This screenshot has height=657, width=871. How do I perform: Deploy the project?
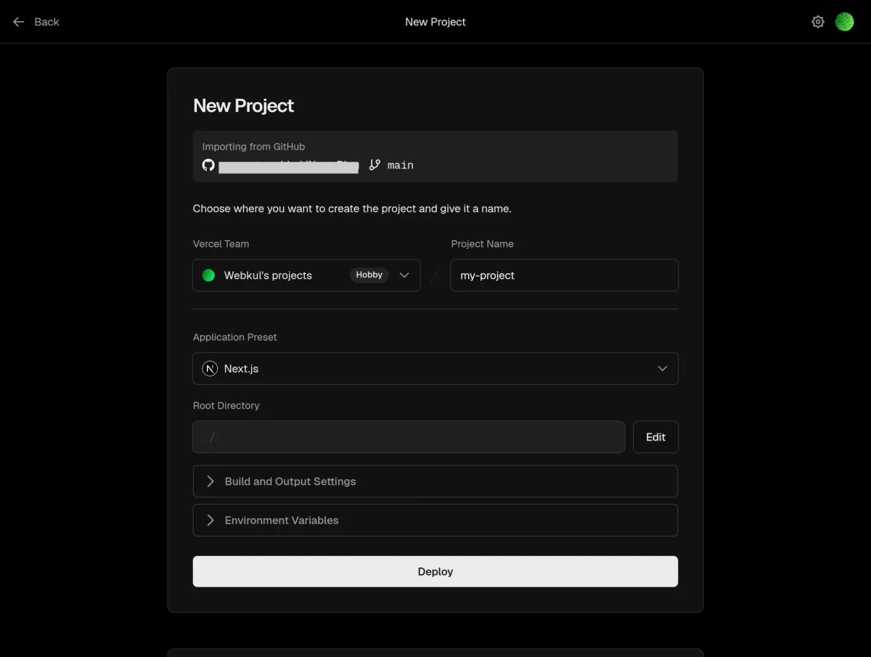click(x=435, y=571)
